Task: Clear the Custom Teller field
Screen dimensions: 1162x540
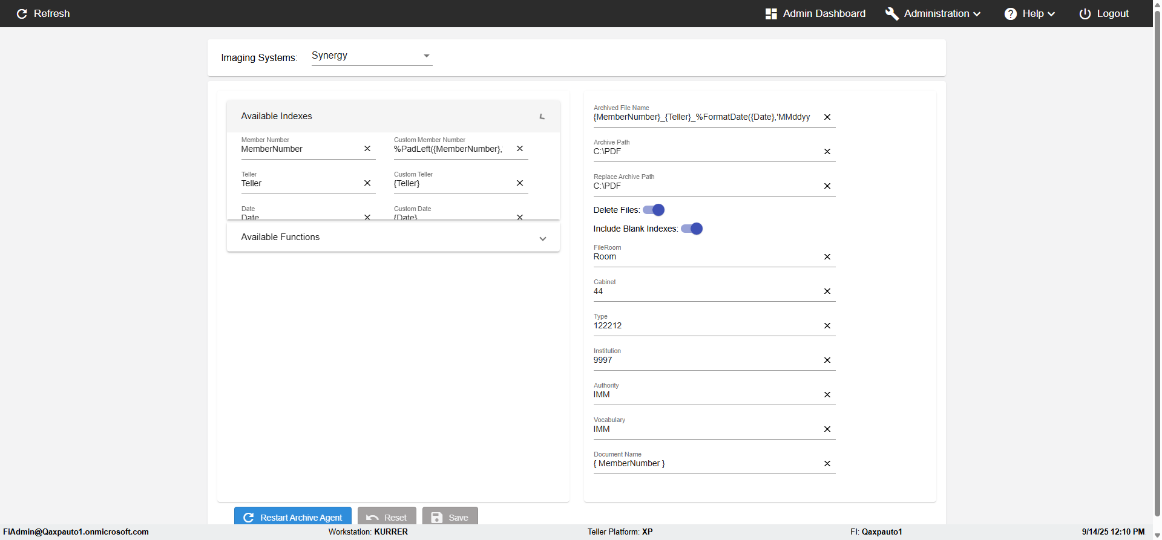Action: coord(520,183)
